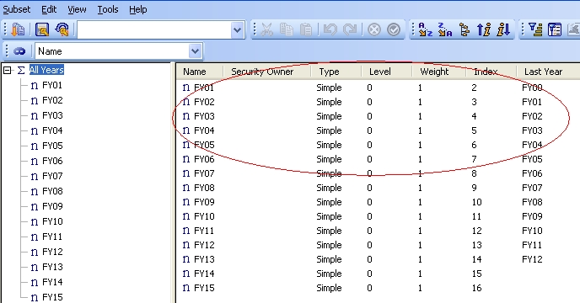Image resolution: width=580 pixels, height=303 pixels.
Task: Click inside the subset name input field
Action: pyautogui.click(x=154, y=30)
